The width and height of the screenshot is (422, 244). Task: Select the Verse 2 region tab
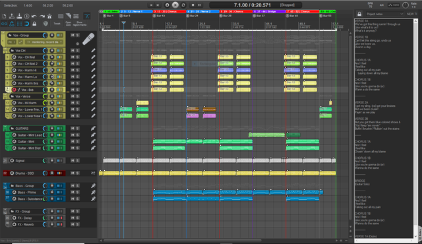202,12
